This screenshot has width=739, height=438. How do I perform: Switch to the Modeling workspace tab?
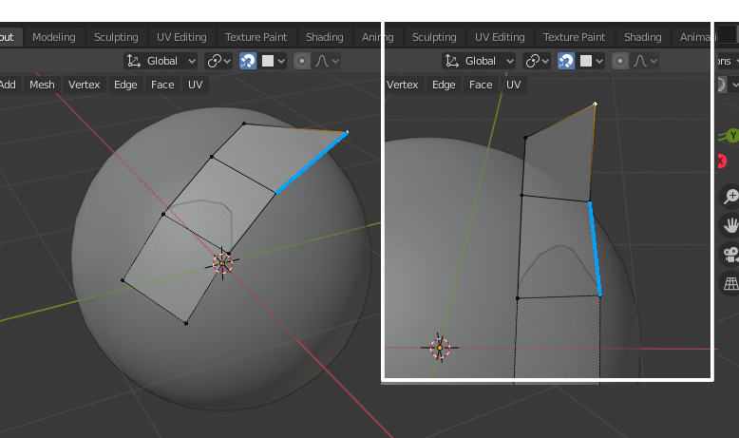(x=54, y=37)
